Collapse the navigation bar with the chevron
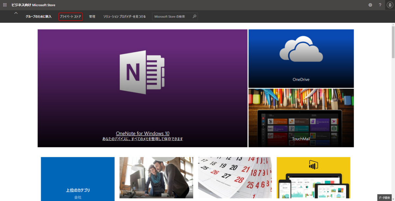 point(16,12)
